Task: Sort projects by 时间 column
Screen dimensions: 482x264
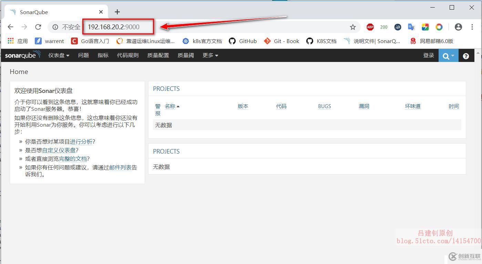Action: point(454,106)
